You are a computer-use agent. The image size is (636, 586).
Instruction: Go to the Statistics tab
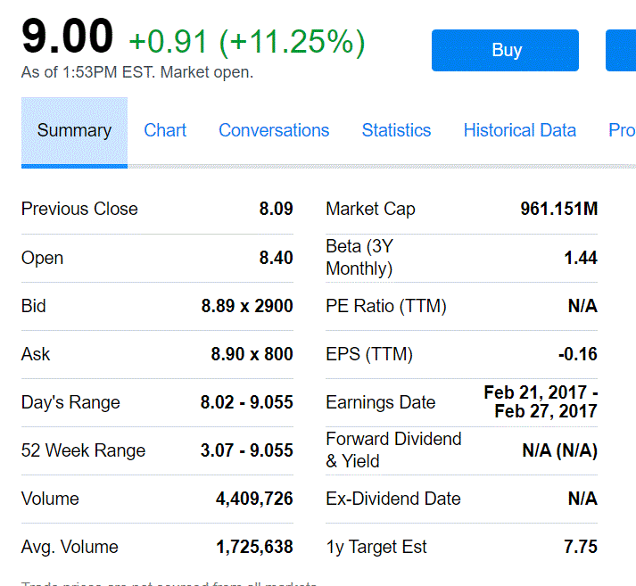click(x=396, y=131)
